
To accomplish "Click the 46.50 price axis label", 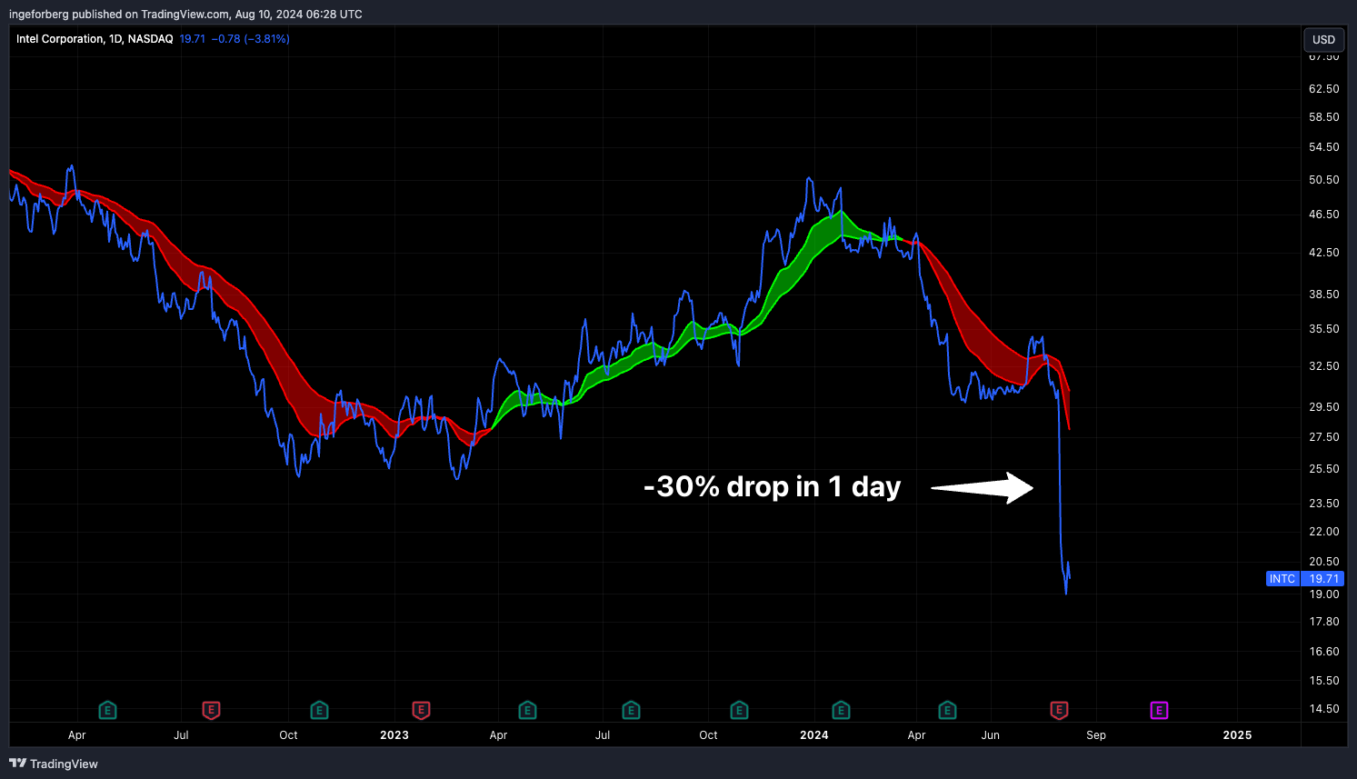I will (x=1324, y=215).
